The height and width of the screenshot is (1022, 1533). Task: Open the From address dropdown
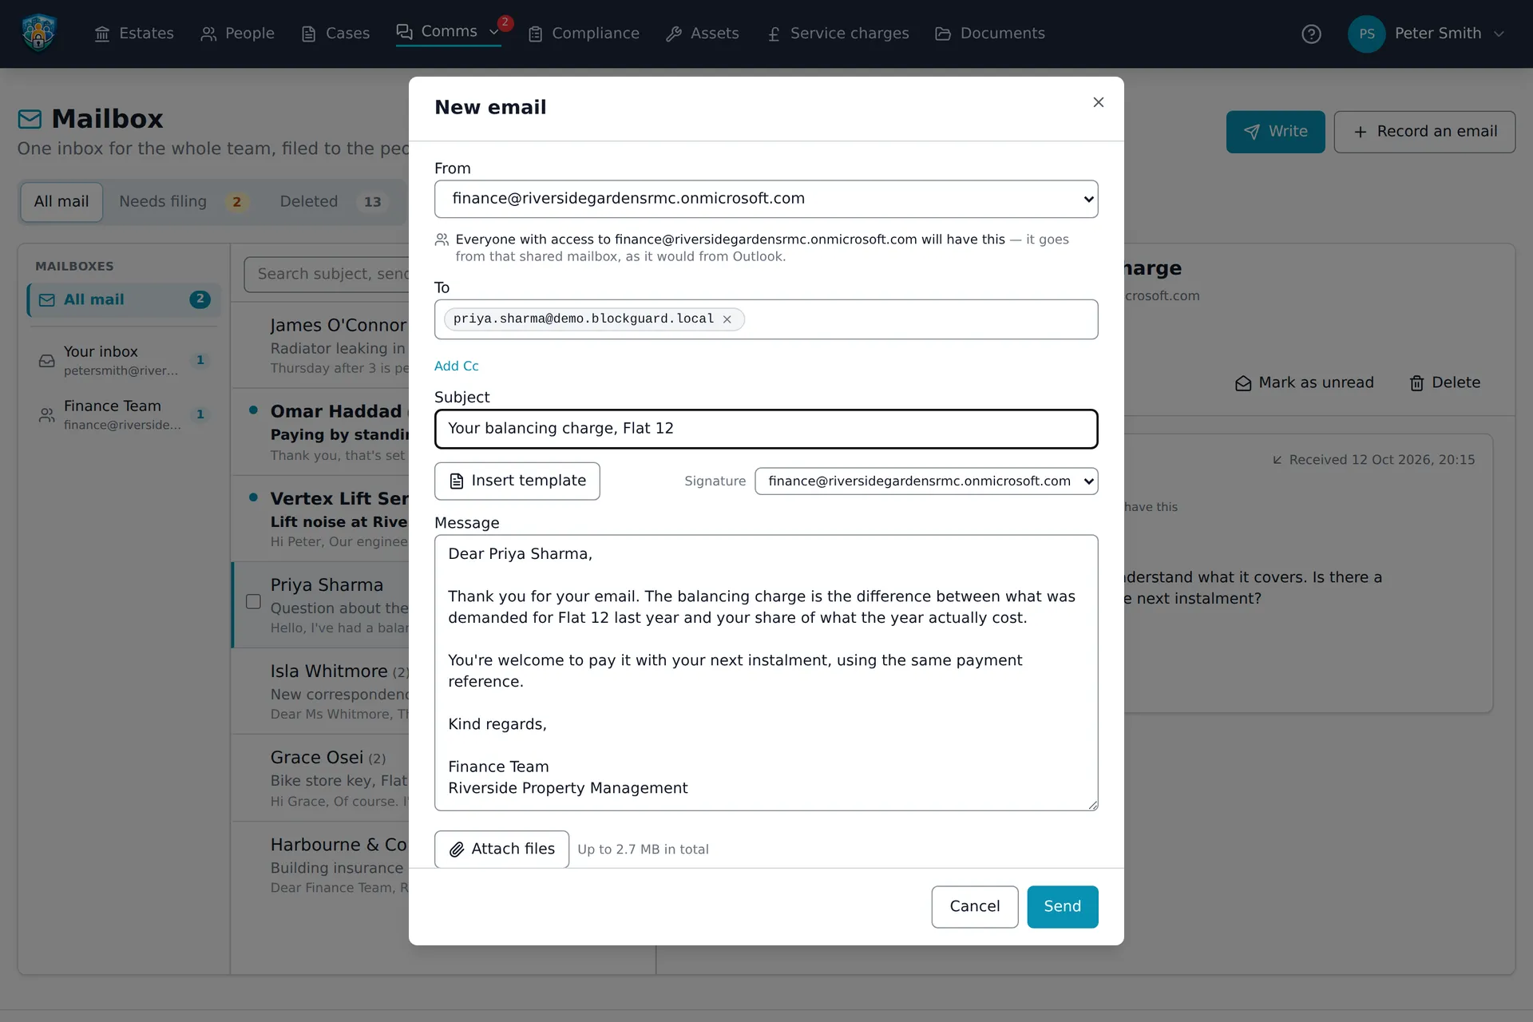[x=766, y=199]
